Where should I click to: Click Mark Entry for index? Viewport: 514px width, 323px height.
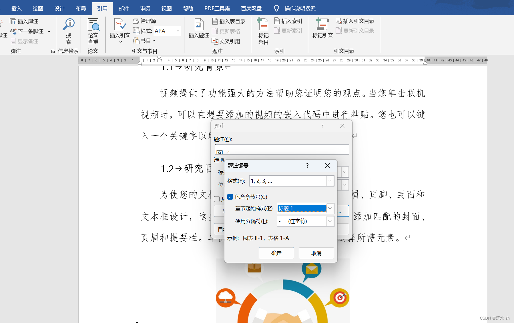point(263,31)
